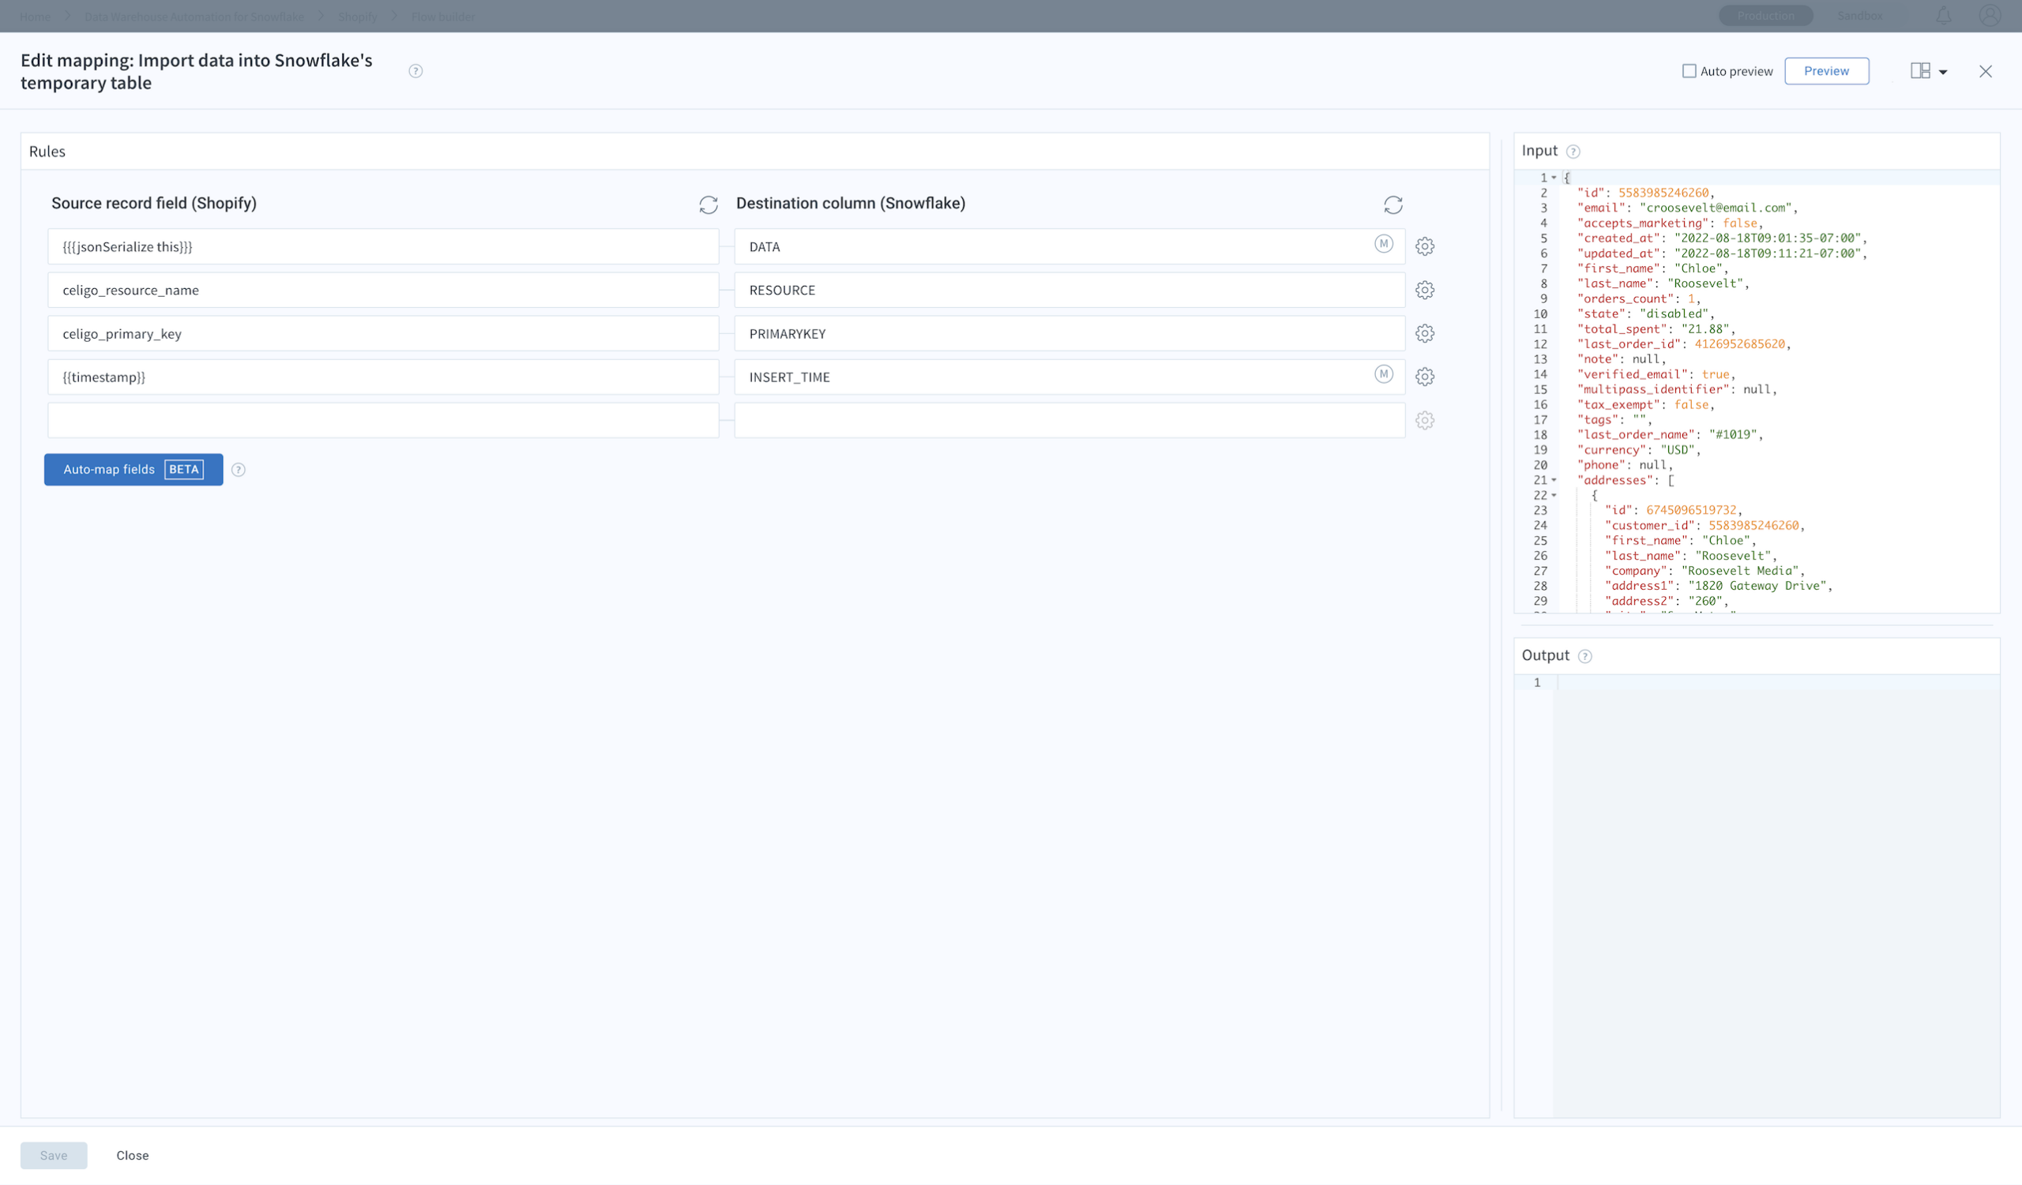Collapse the addresses array on line 21
The height and width of the screenshot is (1185, 2022).
point(1554,480)
